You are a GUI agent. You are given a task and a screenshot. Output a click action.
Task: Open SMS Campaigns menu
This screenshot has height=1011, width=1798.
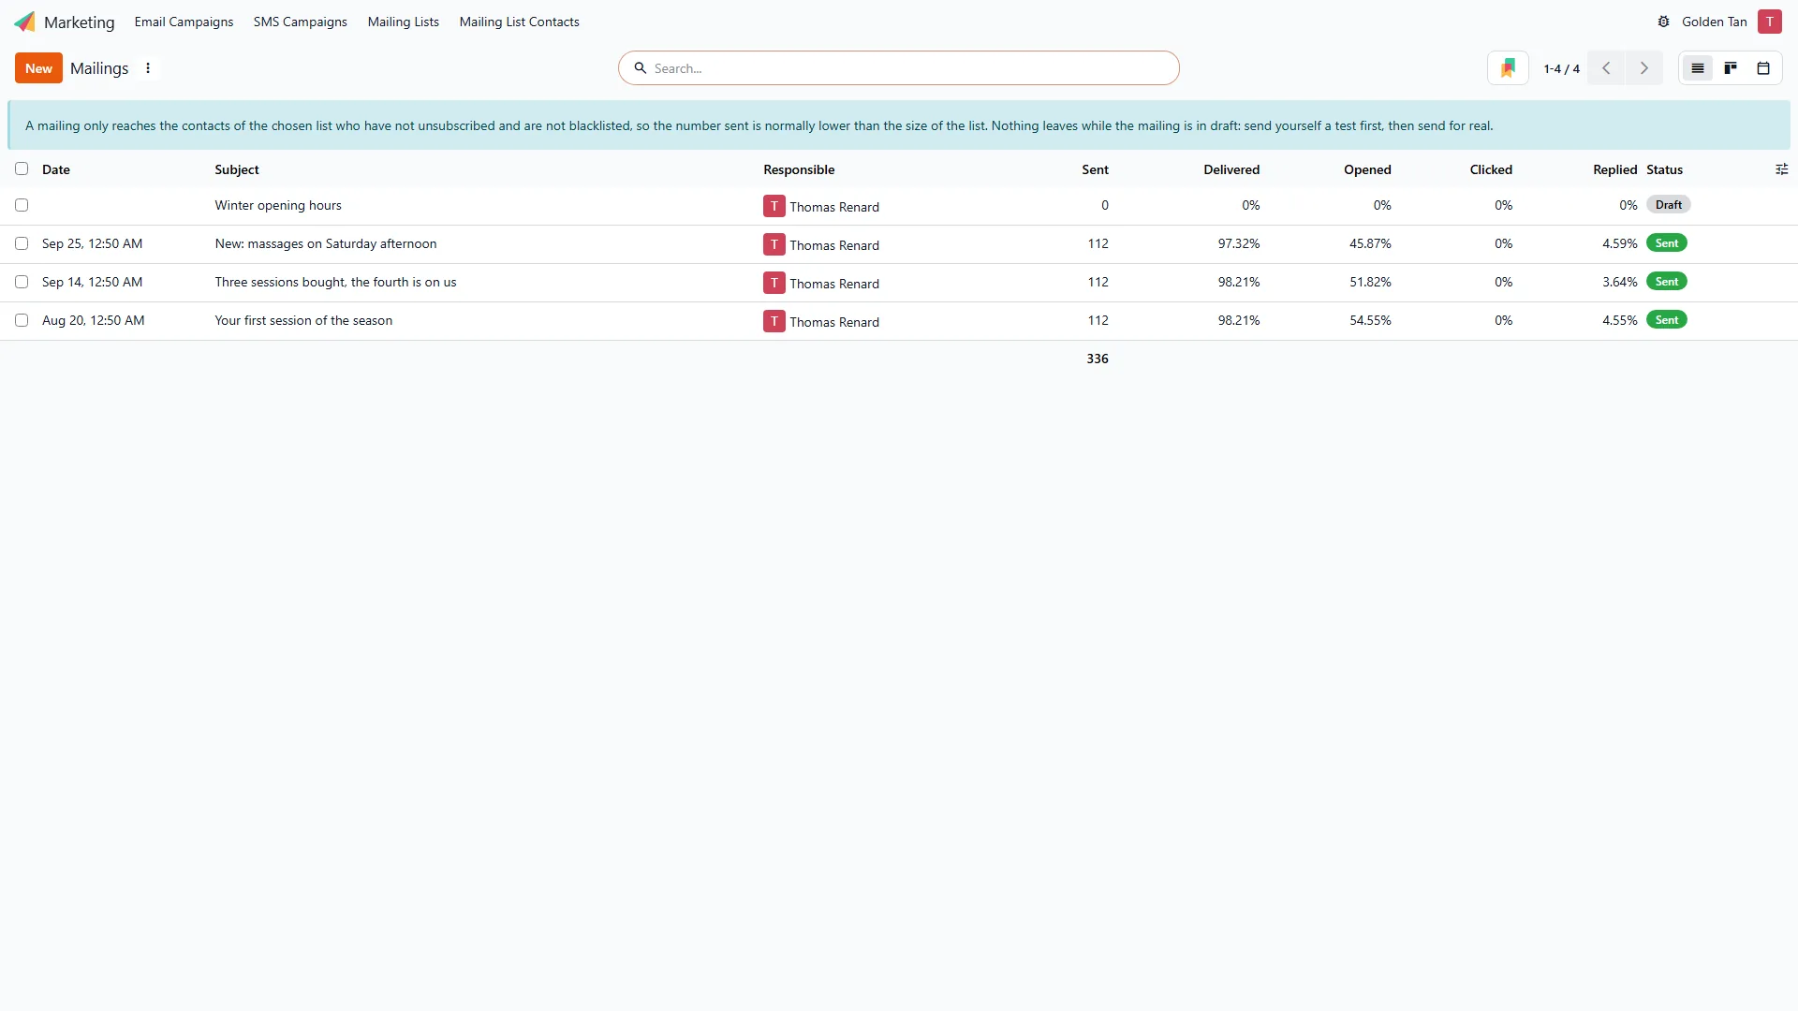pos(300,22)
